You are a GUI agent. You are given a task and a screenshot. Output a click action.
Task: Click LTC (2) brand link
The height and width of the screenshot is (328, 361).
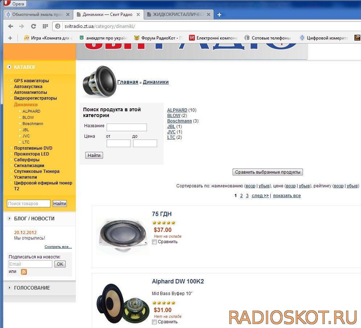click(171, 137)
